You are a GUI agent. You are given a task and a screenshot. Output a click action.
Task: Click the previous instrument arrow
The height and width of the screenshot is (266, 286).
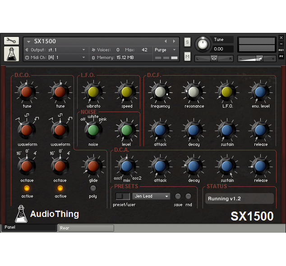click(x=166, y=41)
